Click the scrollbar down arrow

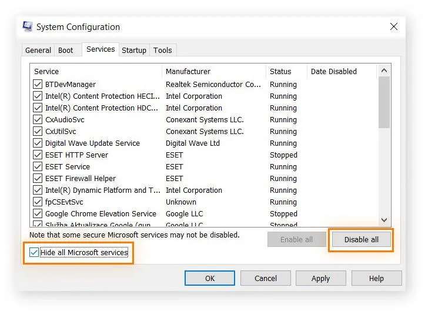coord(384,220)
